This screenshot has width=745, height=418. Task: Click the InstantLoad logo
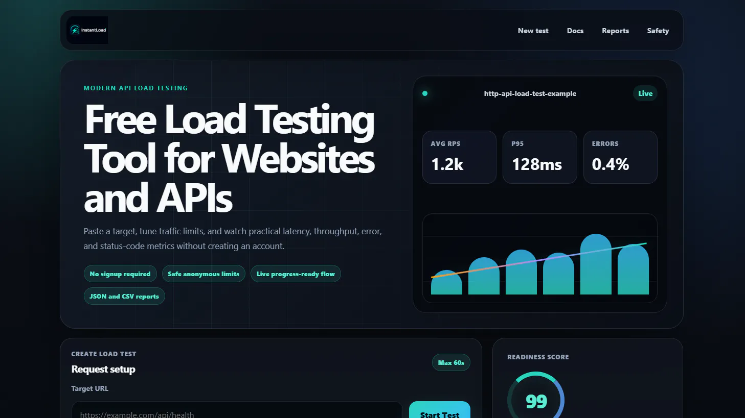(87, 30)
